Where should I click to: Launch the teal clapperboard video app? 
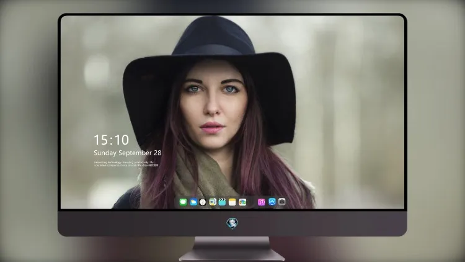[222, 202]
